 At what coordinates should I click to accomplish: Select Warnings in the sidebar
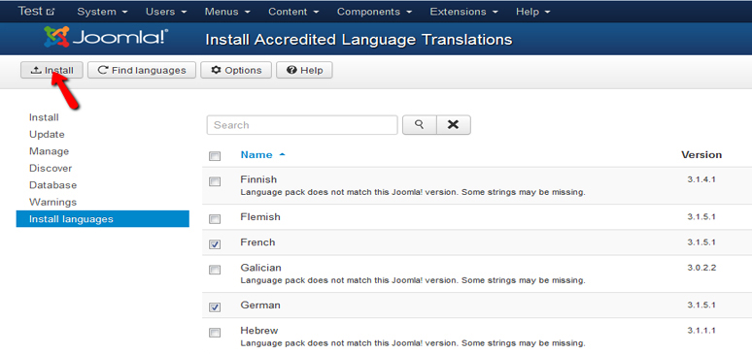52,202
